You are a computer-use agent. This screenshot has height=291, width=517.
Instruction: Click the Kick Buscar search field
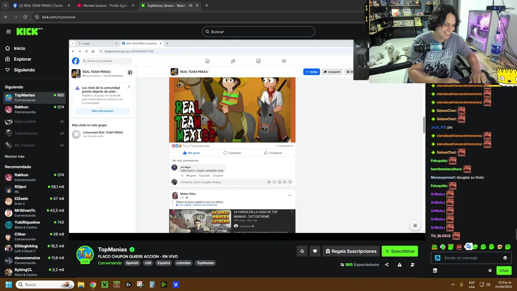(258, 32)
